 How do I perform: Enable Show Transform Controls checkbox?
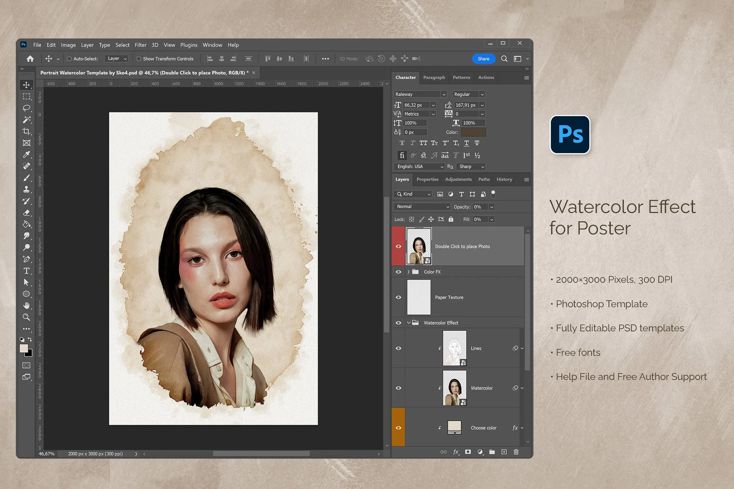(x=139, y=59)
